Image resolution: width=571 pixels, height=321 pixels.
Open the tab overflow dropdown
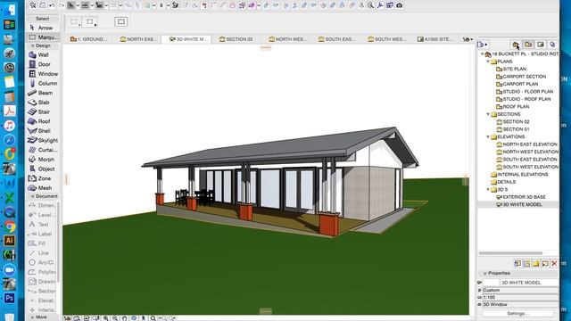pos(468,39)
